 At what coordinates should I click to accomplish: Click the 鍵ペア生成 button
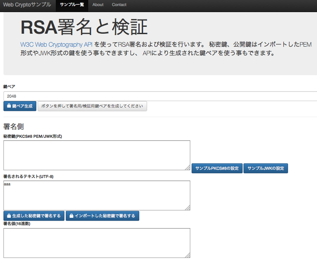[x=20, y=106]
